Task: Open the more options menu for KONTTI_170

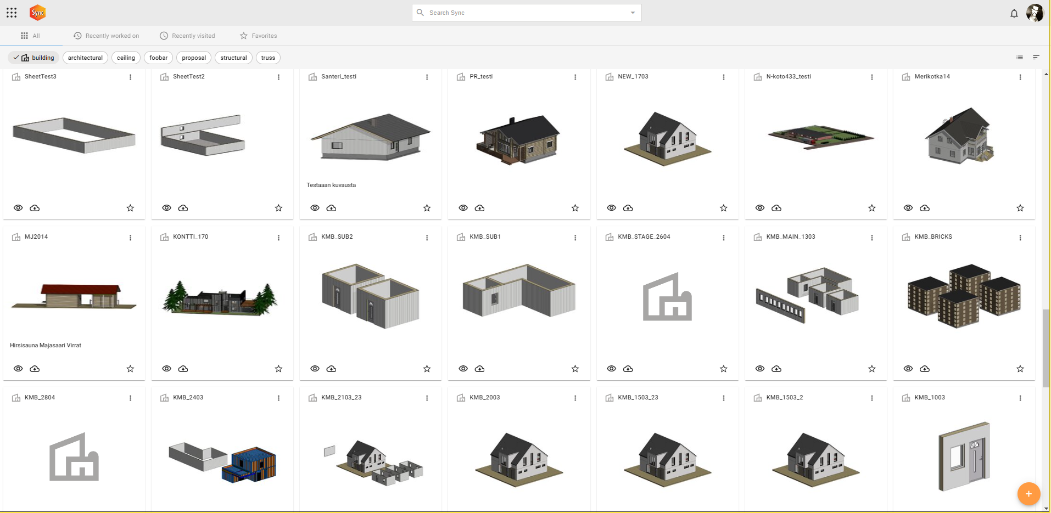Action: [278, 238]
